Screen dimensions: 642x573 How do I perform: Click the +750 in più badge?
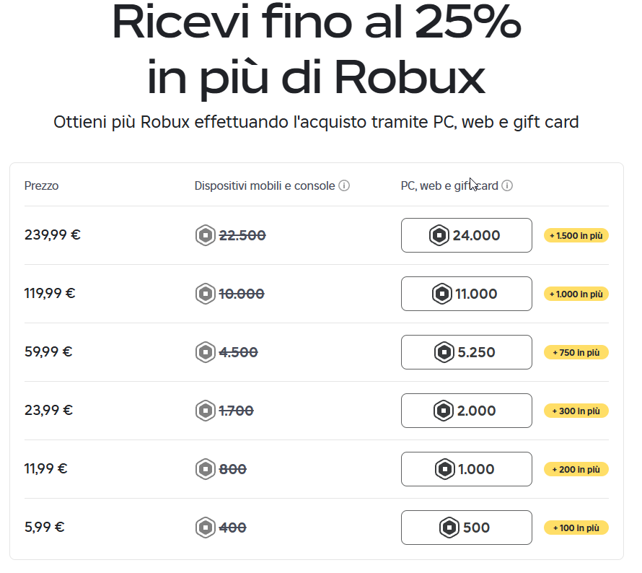[x=576, y=352]
